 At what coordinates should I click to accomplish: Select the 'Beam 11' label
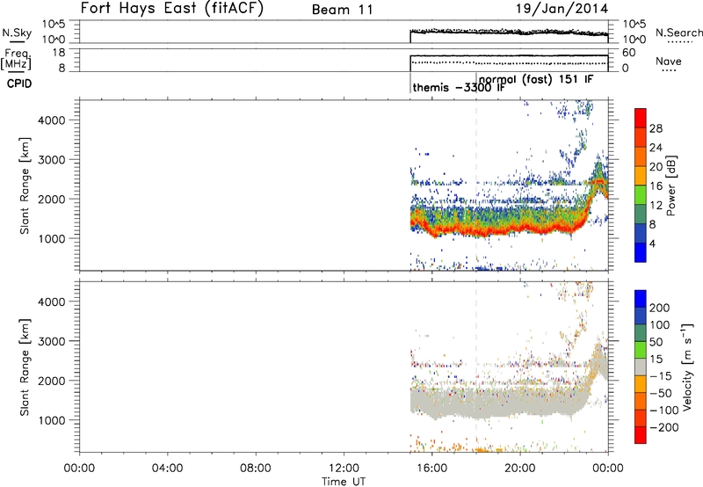tap(343, 10)
